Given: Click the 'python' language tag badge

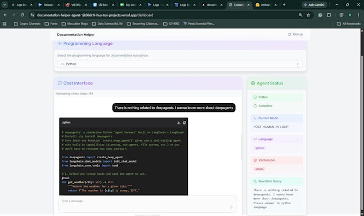Looking at the screenshot, I should [260, 148].
